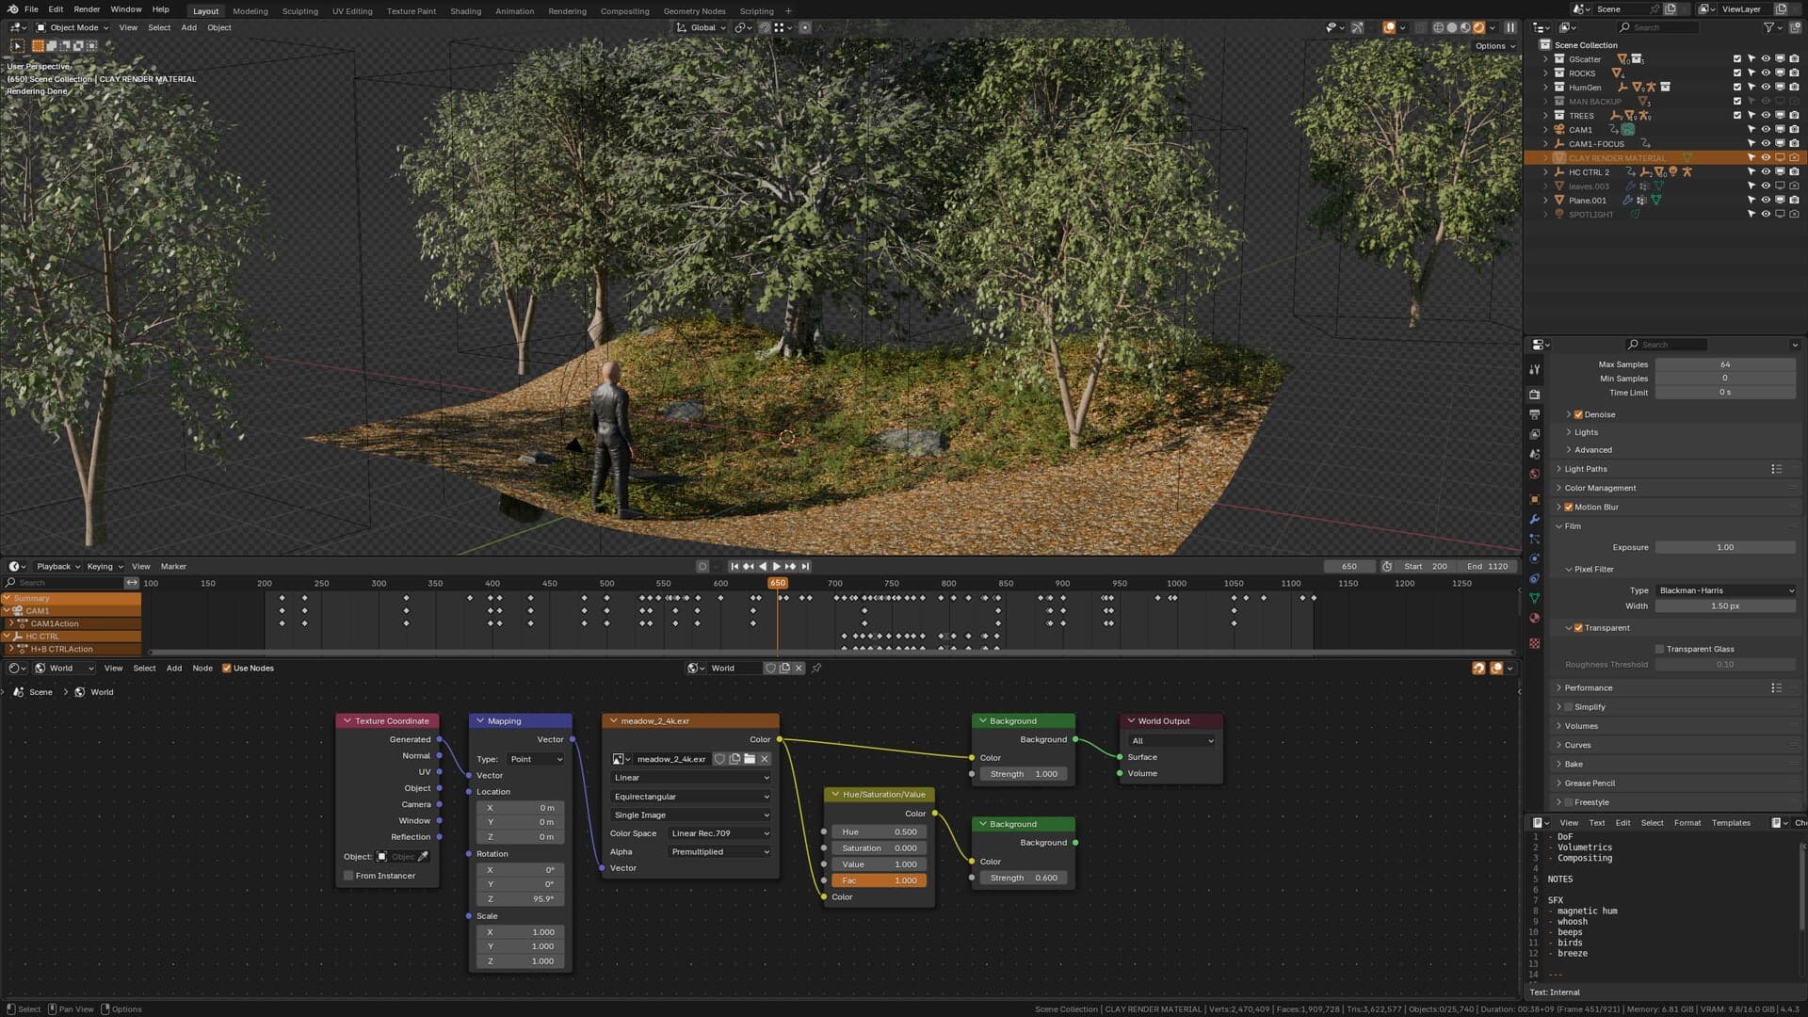Open the node editor Add menu
1808x1017 pixels.
click(174, 669)
